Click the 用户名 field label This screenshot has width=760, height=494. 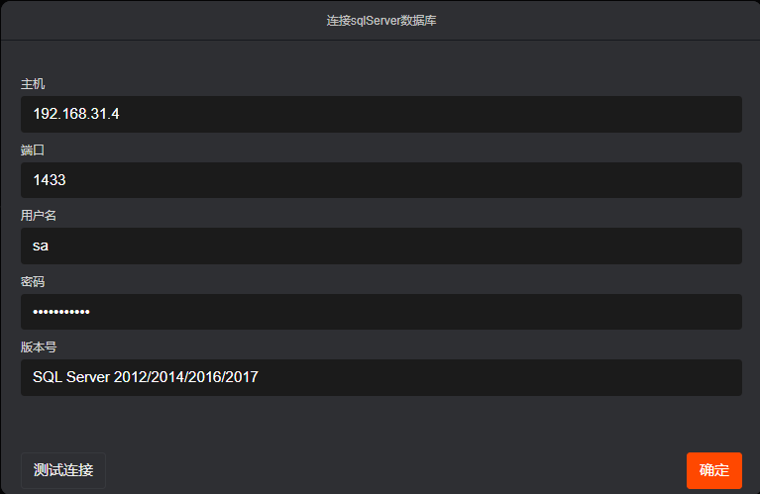(x=39, y=216)
